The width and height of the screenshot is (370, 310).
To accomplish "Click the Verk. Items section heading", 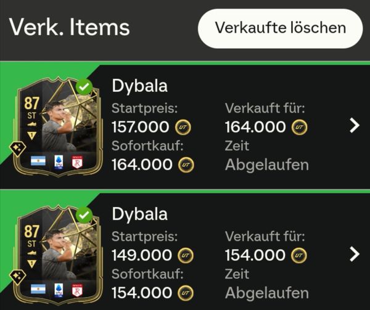I will pyautogui.click(x=69, y=28).
